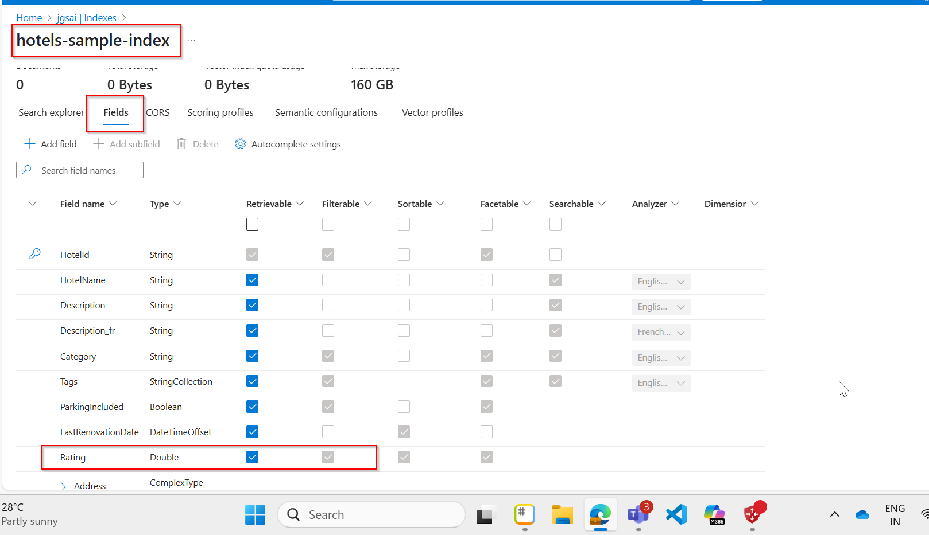The height and width of the screenshot is (535, 929).
Task: Open Vector profiles tab
Action: tap(432, 112)
